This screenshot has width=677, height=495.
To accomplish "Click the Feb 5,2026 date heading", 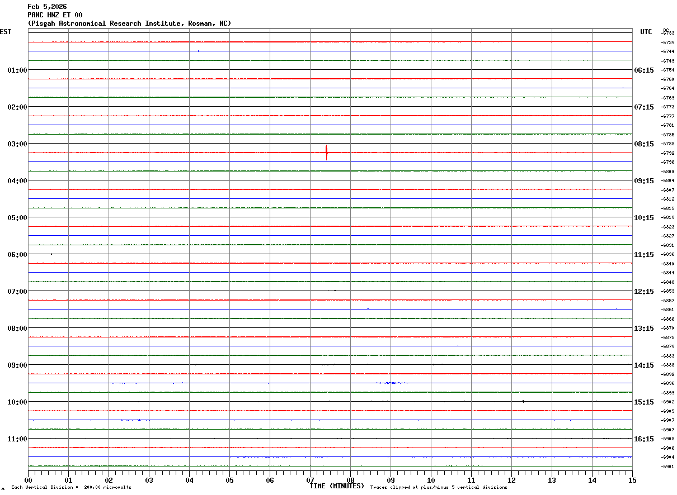I will (x=47, y=7).
